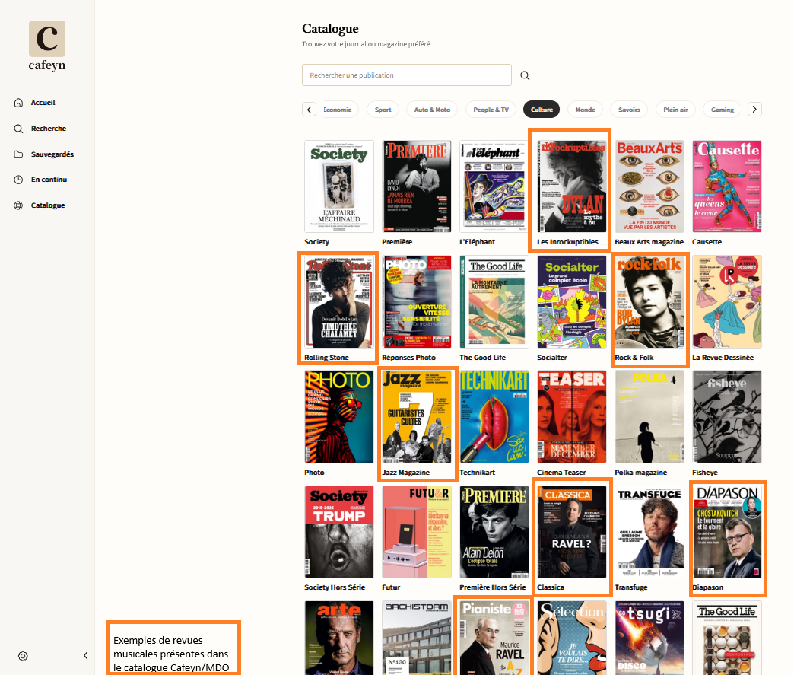Click the En continu clock icon
The height and width of the screenshot is (675, 794).
(19, 180)
